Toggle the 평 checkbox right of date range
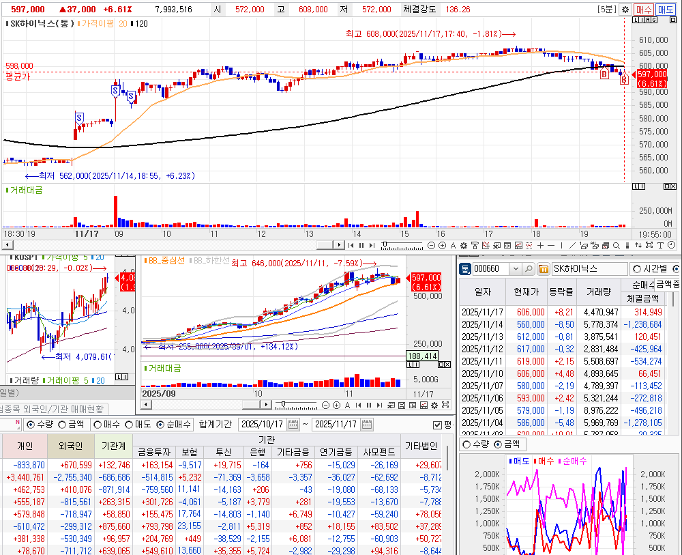The width and height of the screenshot is (682, 555). 438,425
